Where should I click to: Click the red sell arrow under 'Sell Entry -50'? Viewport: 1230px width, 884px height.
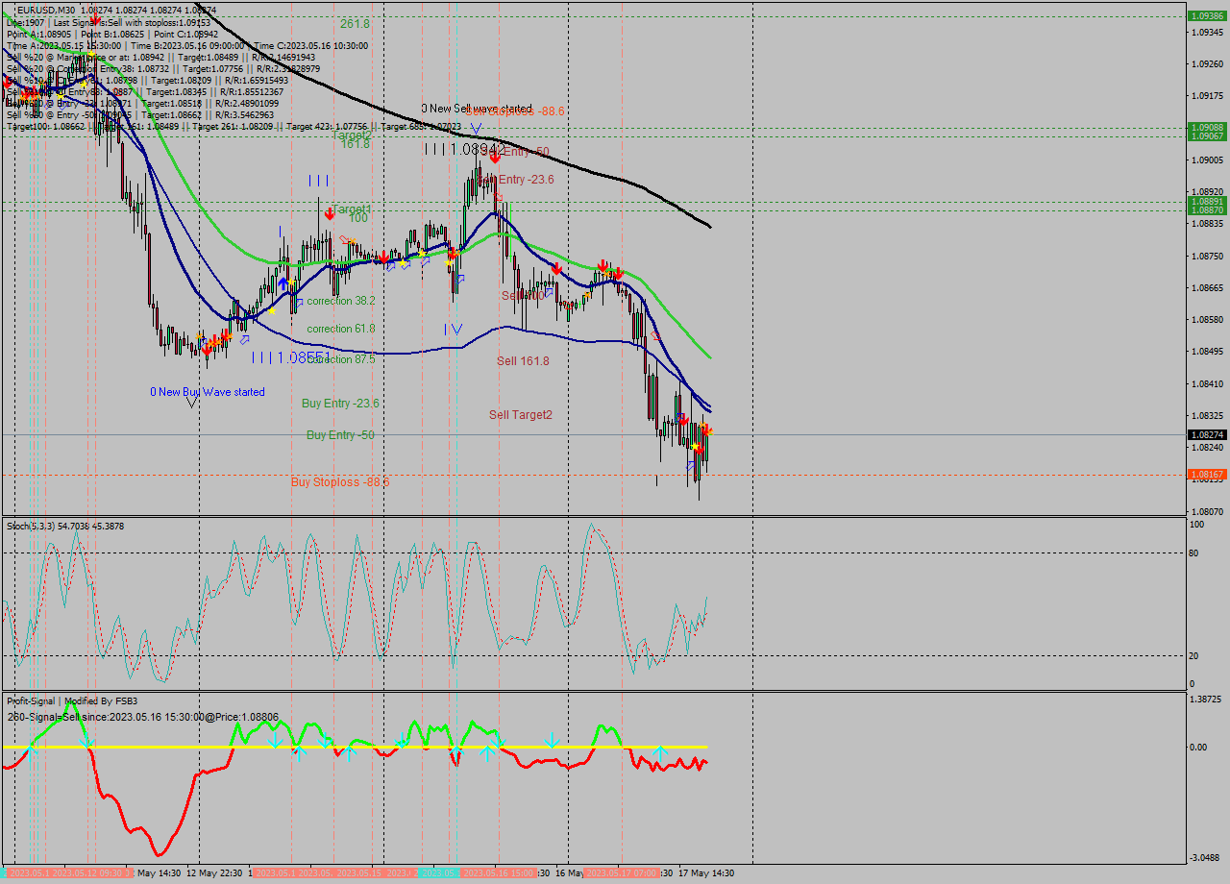[x=495, y=157]
